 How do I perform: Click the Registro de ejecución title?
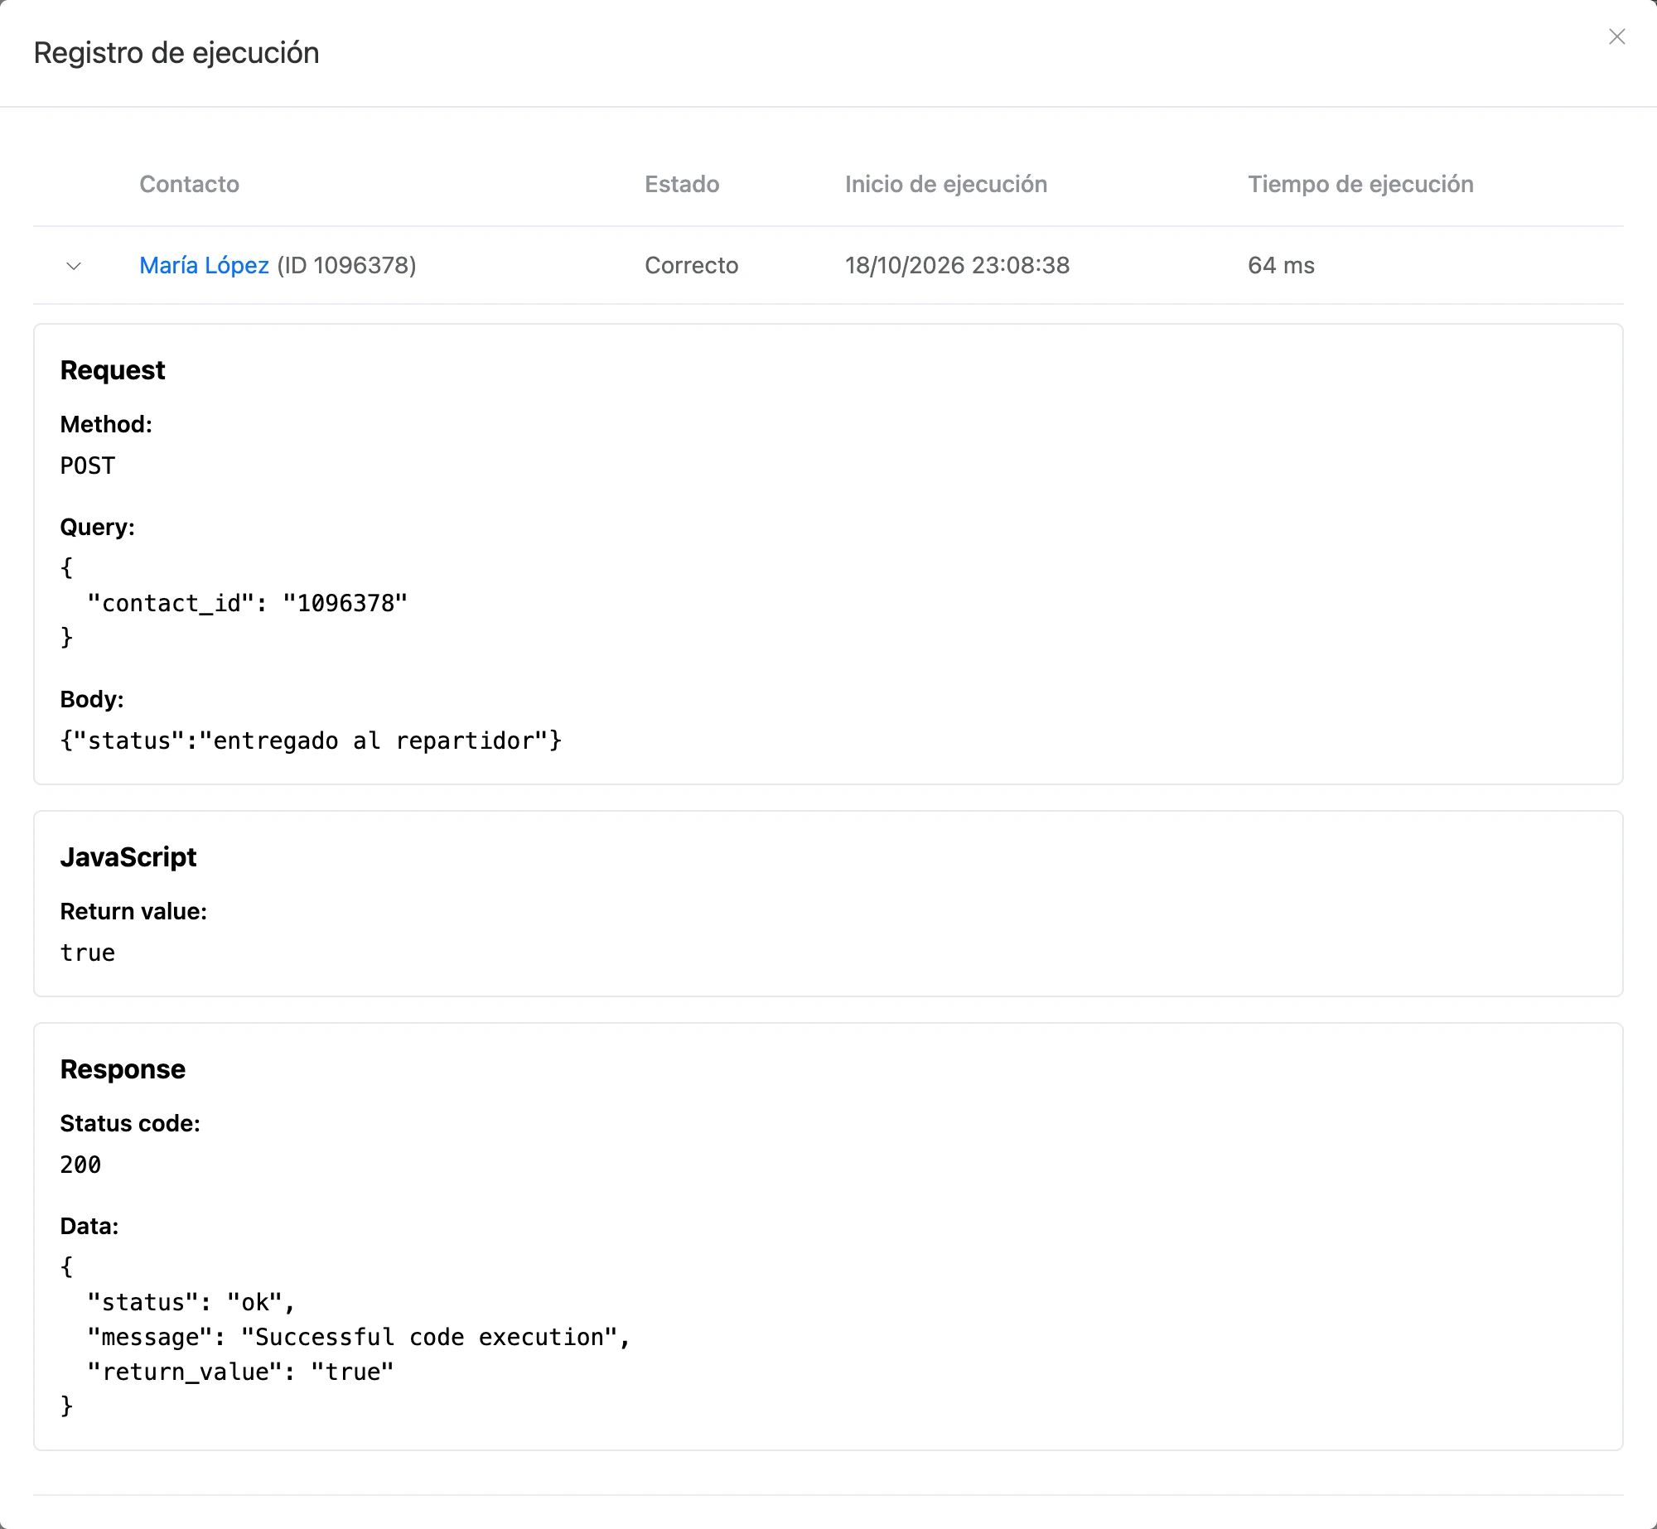176,53
